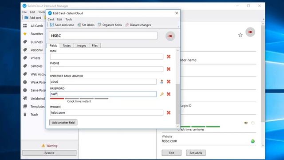Delete the WEBSITE field with red X
The width and height of the screenshot is (284, 160).
(x=169, y=112)
